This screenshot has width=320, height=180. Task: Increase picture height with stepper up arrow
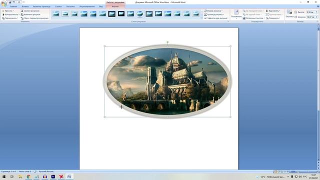[316, 11]
